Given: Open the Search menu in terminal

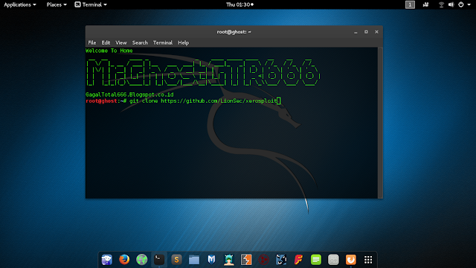Looking at the screenshot, I should click(140, 42).
